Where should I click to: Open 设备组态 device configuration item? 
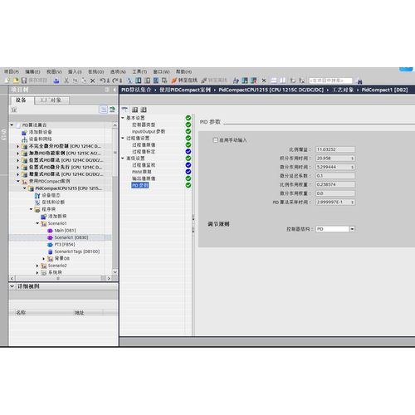click(51, 195)
